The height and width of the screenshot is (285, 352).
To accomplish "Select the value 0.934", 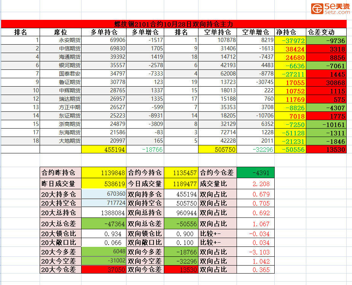I will pyautogui.click(x=104, y=234).
